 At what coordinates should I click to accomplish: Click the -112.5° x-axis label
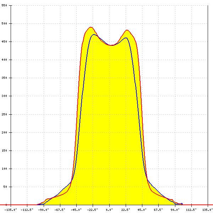point(27,210)
